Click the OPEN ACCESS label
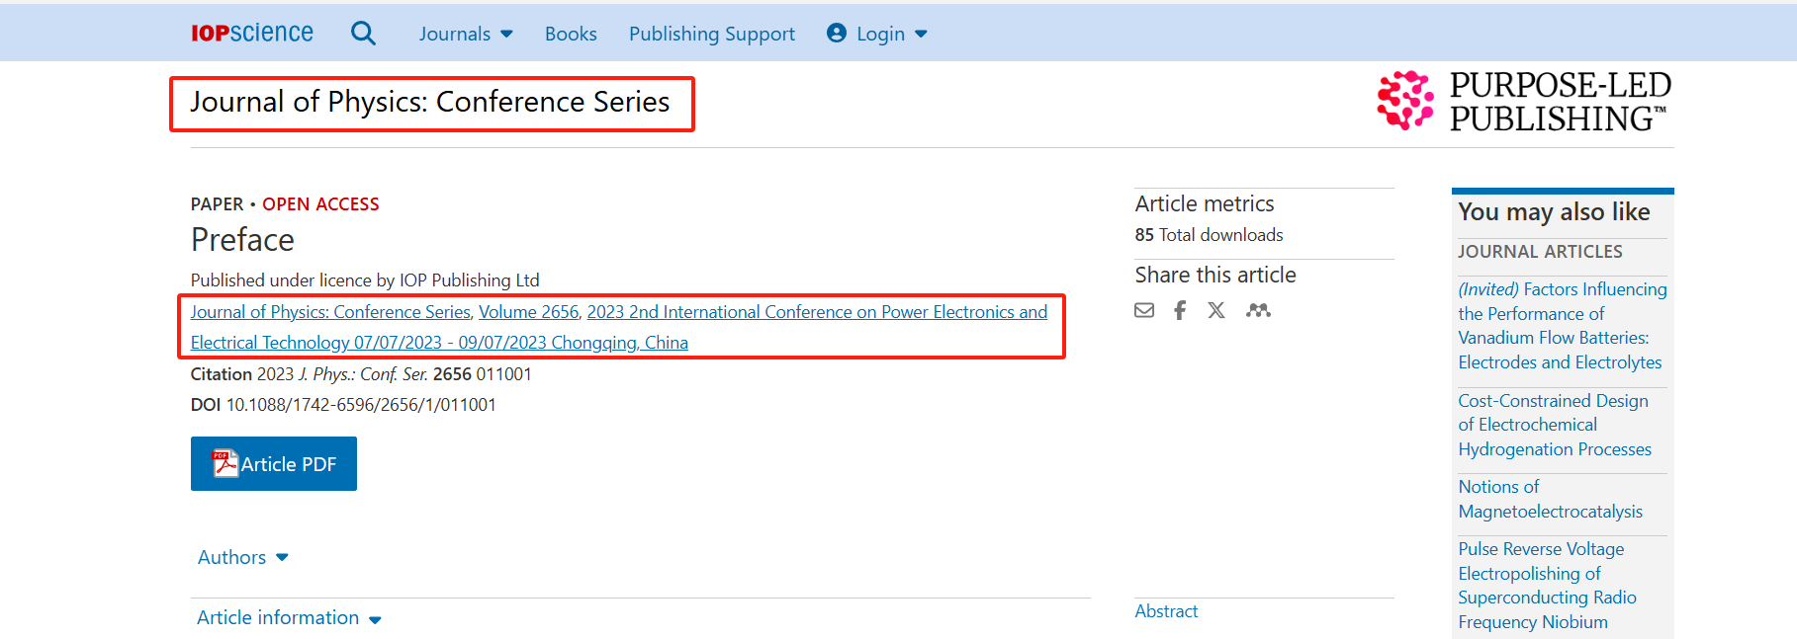 tap(320, 204)
